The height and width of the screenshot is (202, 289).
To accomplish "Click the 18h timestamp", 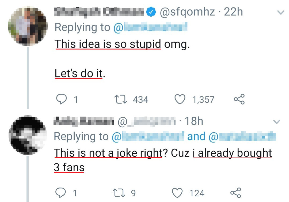I will tap(194, 121).
